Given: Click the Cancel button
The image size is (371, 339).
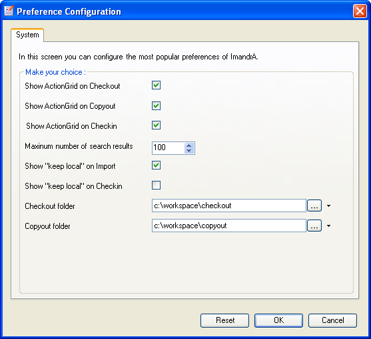Looking at the screenshot, I should coord(332,320).
